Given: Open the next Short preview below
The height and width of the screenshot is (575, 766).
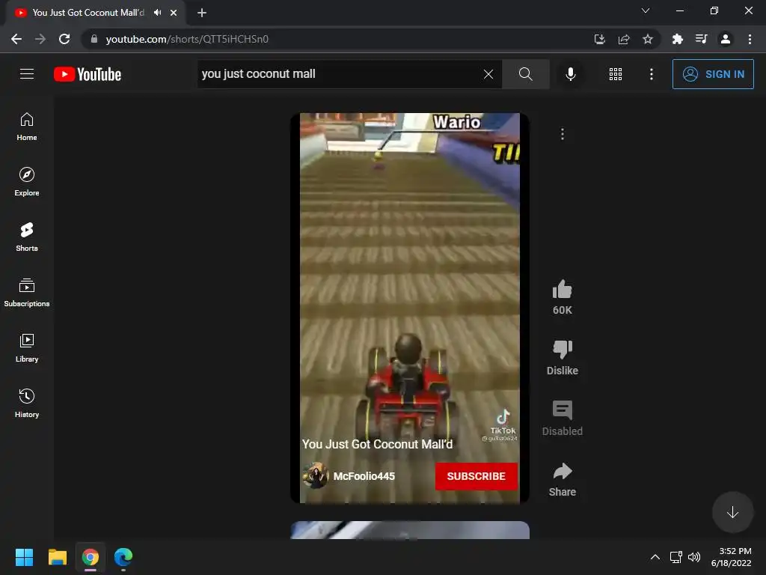Looking at the screenshot, I should [x=410, y=530].
